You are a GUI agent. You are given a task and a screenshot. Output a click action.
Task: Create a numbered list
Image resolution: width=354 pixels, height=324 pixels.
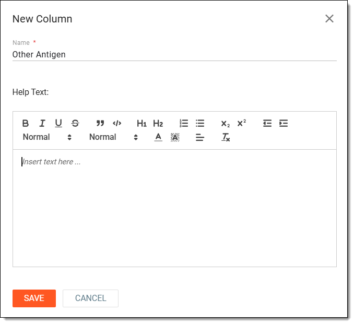coord(184,124)
